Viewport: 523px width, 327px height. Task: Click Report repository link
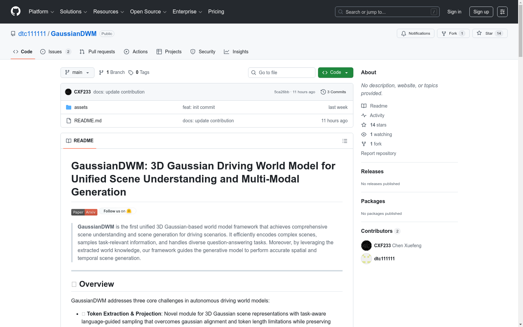(379, 153)
